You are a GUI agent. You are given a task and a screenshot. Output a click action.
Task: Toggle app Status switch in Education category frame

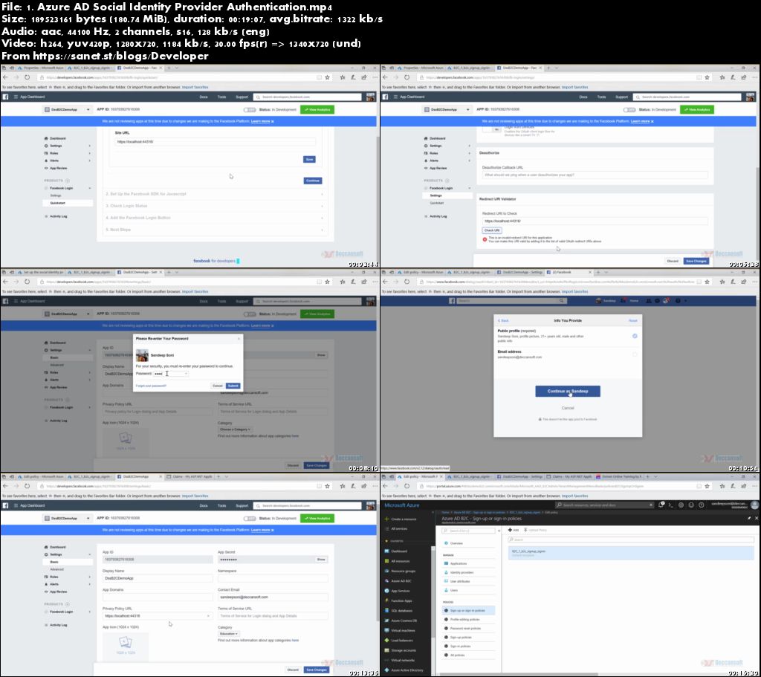pos(250,518)
